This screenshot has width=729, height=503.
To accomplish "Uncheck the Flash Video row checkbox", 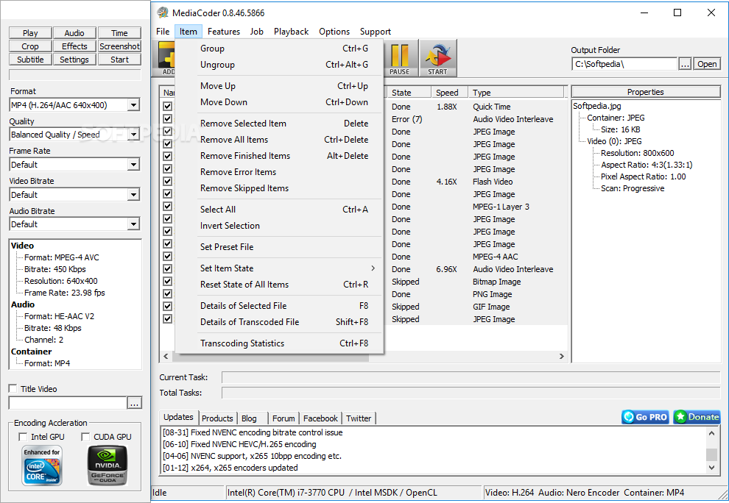I will [x=168, y=182].
